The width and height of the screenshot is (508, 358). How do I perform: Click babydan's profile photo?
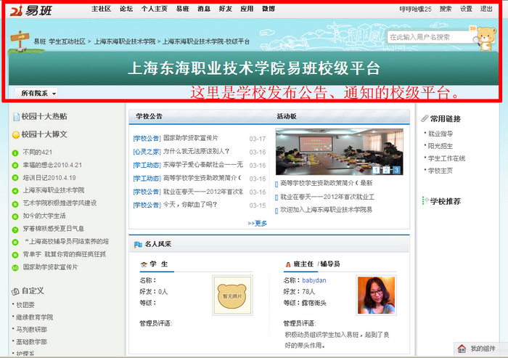pos(376,295)
